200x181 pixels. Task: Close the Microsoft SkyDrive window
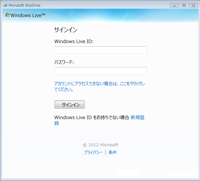[x=193, y=5]
